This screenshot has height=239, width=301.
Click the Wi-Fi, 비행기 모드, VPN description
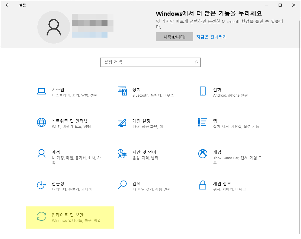click(71, 127)
